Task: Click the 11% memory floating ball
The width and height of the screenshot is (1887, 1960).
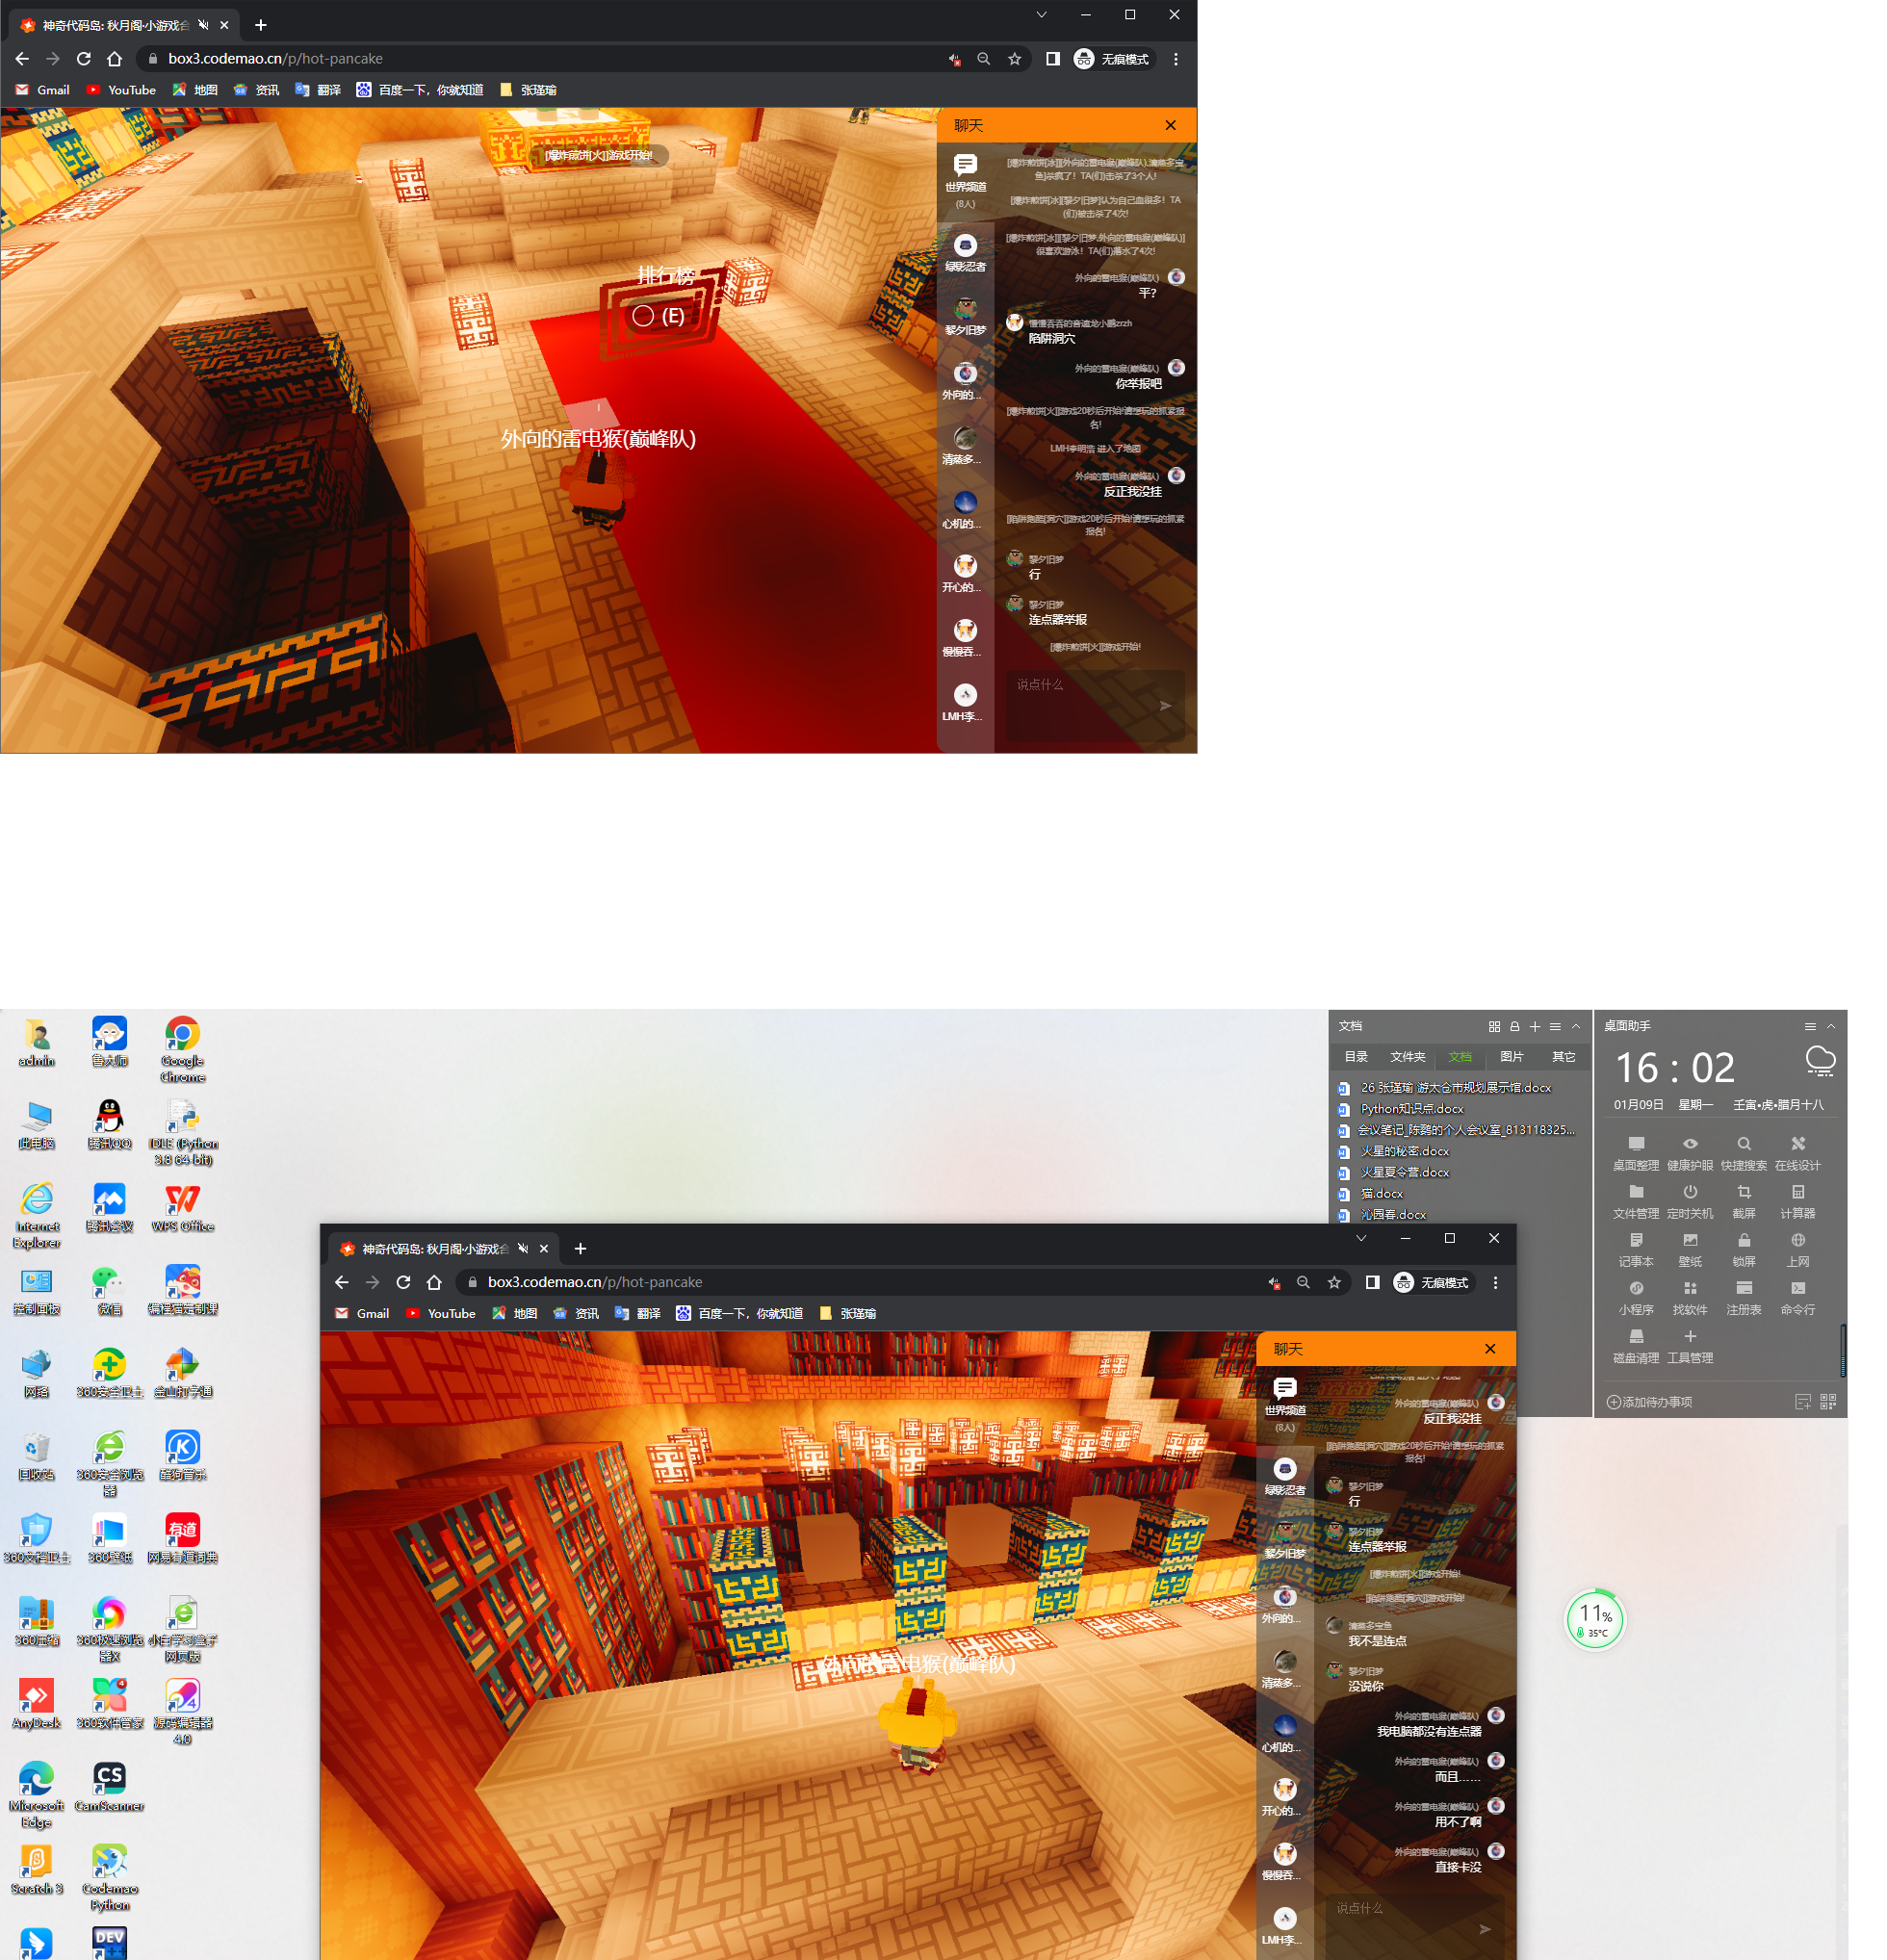Action: point(1594,1619)
